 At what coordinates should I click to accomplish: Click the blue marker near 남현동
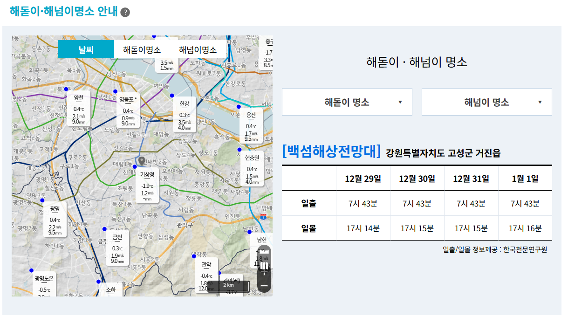pyautogui.click(x=249, y=232)
